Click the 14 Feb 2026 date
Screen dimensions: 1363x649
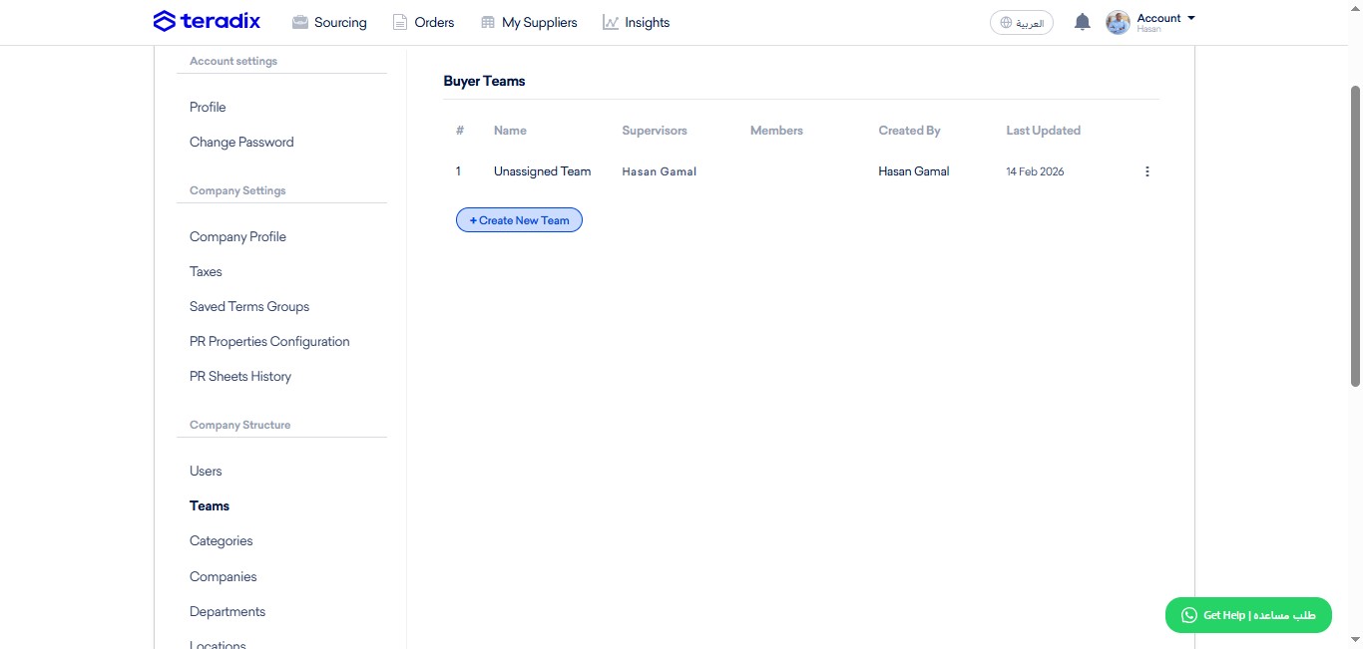[x=1035, y=171]
